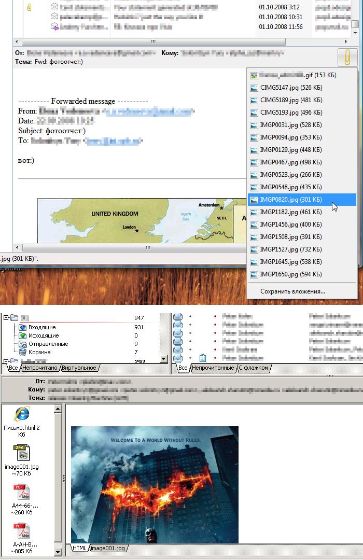
Task: Switch to Непрочитанные messages tab
Action: click(x=213, y=368)
